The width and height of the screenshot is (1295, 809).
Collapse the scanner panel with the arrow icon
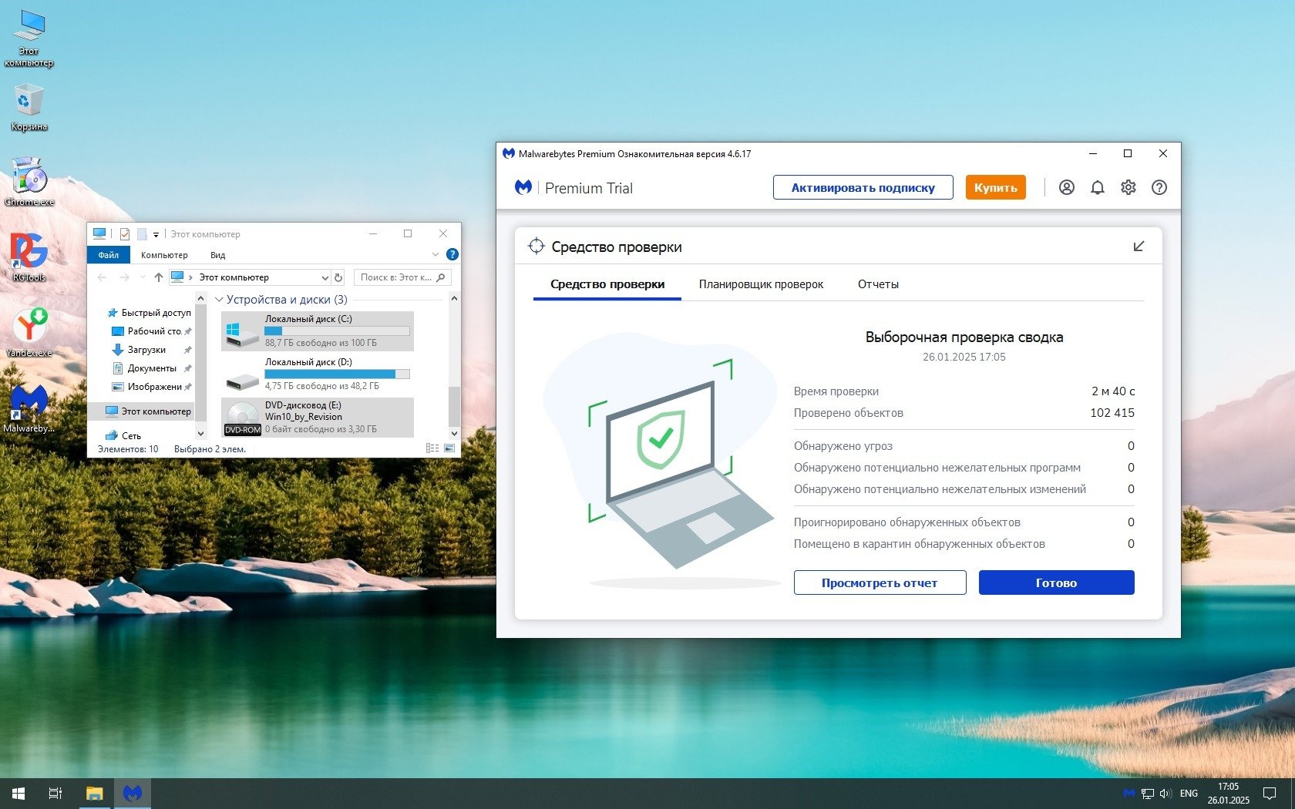pos(1139,247)
